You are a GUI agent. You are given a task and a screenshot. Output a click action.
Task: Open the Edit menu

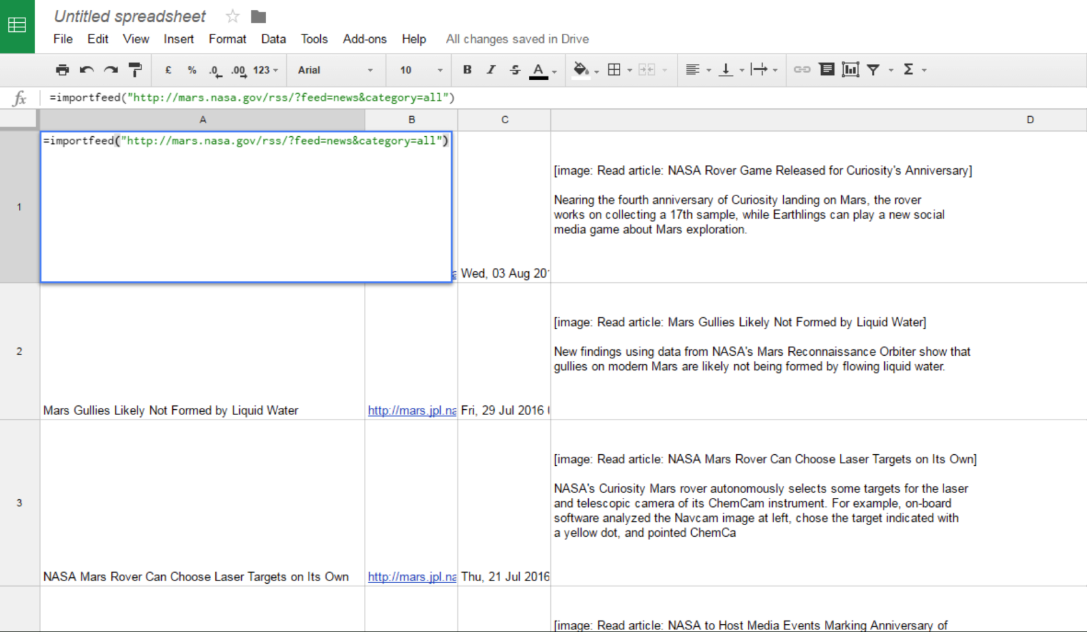(x=98, y=39)
